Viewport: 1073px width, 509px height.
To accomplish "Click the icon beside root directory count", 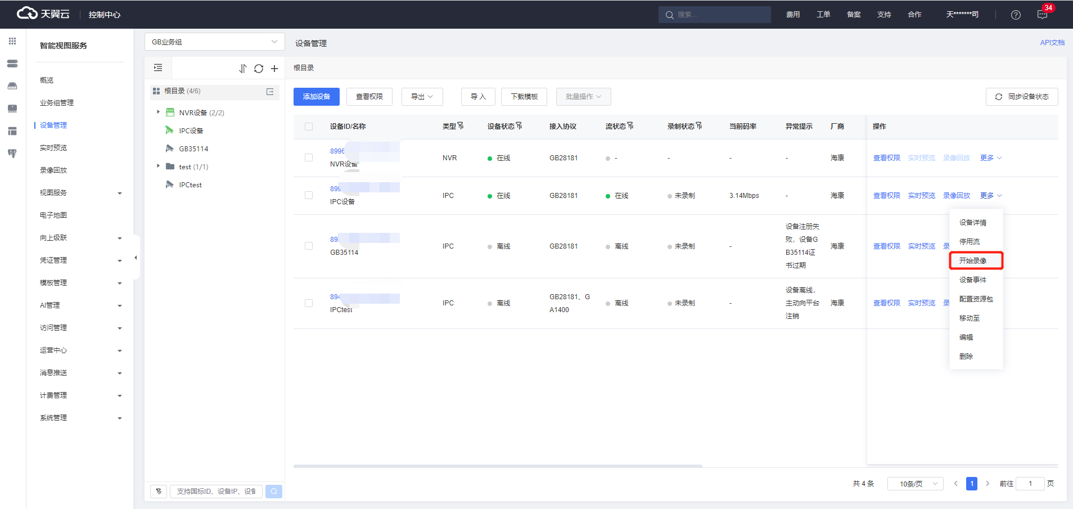I will coord(270,92).
